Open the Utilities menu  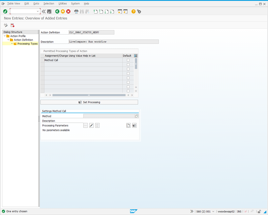coord(63,3)
